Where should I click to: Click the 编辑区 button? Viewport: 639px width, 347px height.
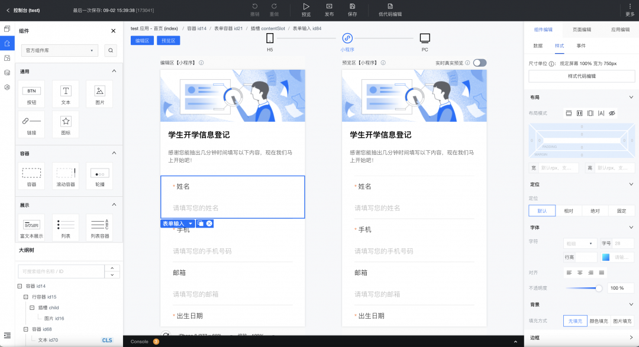142,41
